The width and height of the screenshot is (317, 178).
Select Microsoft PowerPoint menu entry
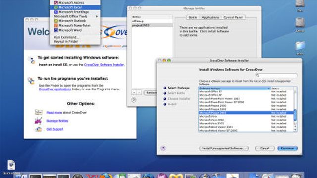75,25
